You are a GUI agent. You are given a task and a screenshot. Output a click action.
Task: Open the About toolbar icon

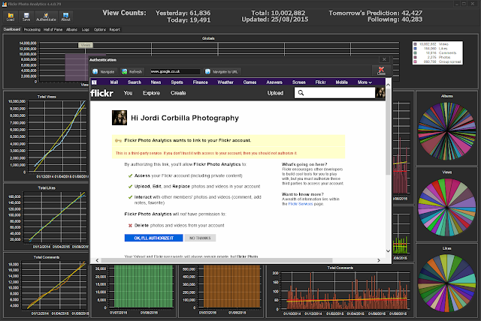click(x=65, y=16)
